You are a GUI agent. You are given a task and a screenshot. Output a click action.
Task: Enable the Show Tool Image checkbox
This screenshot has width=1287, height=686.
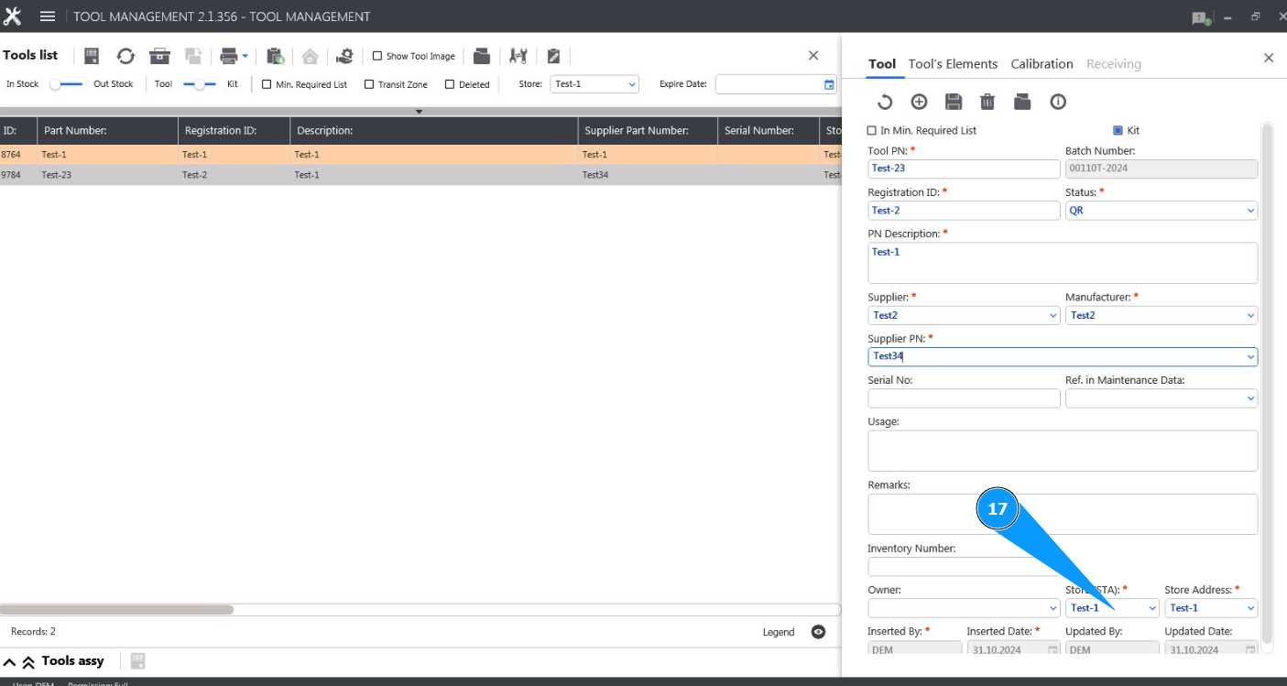[377, 57]
